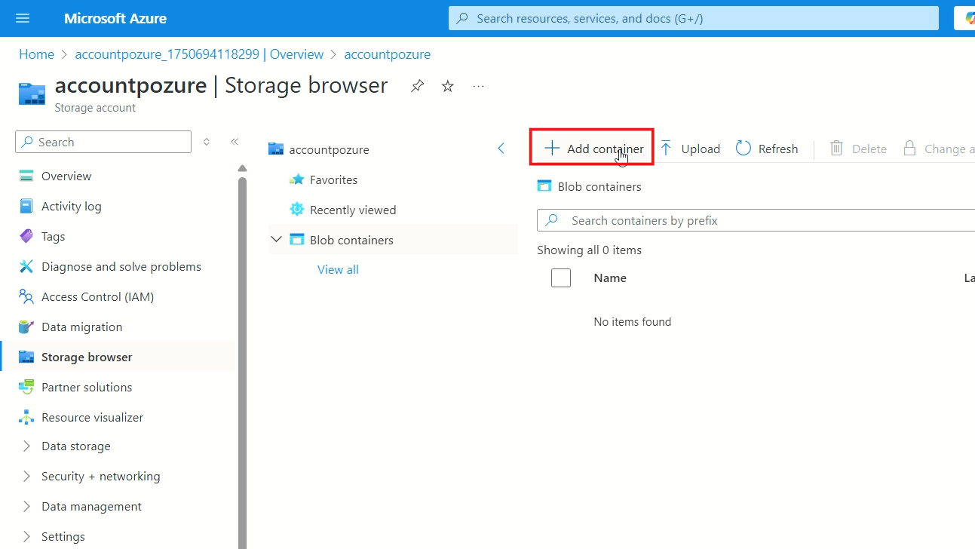Open accountpozure_1750694118299 Overview breadcrumb
This screenshot has height=549, width=975.
tap(199, 54)
